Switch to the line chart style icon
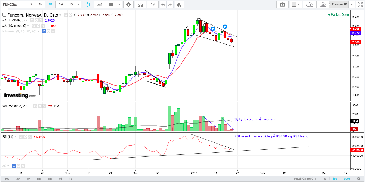This screenshot has height=182, width=365. coord(100,4)
